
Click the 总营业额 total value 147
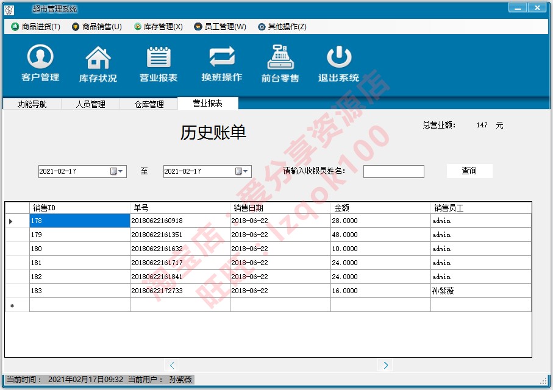[482, 125]
